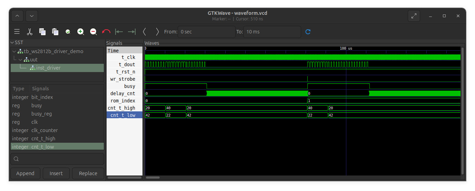Click the To time input field
475x191 pixels.
(272, 32)
